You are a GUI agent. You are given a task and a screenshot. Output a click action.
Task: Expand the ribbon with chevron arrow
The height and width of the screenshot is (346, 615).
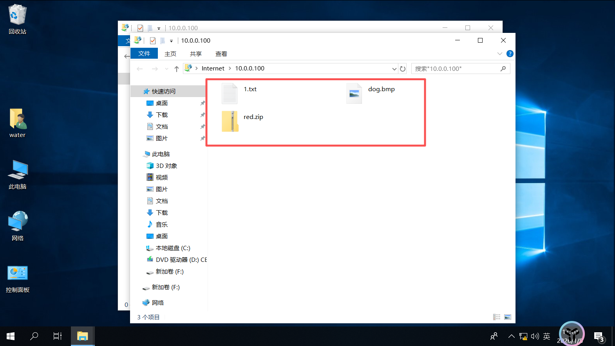[499, 54]
